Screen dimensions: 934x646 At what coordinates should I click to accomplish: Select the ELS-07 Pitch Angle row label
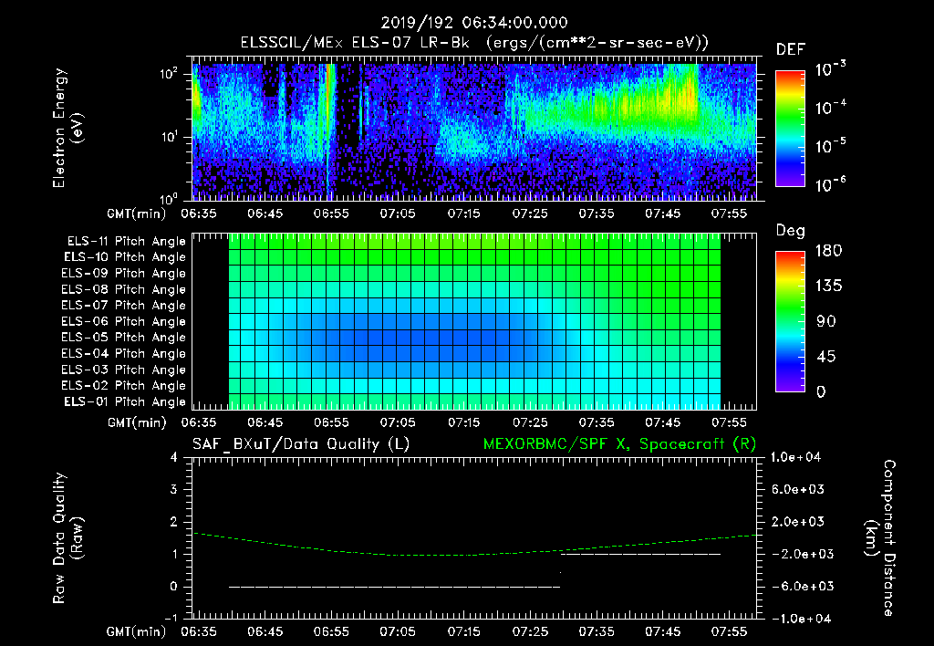click(x=124, y=305)
